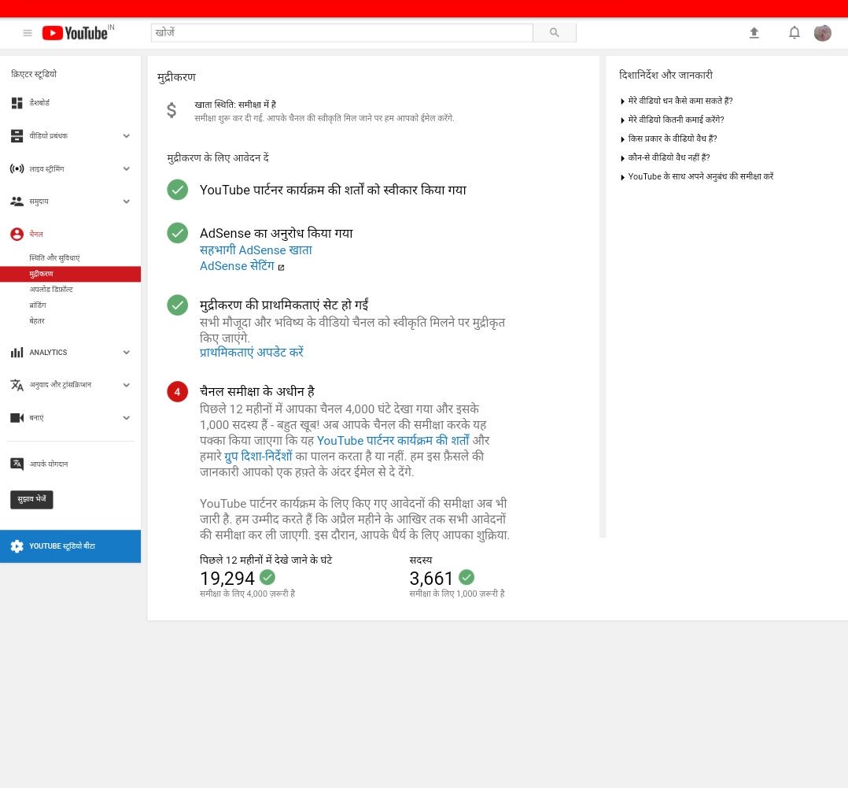Open the hamburger guide menu

click(28, 33)
